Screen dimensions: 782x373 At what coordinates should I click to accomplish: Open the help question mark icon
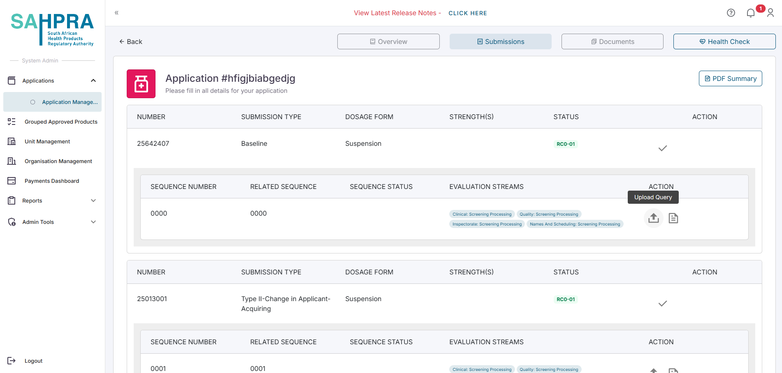pyautogui.click(x=731, y=13)
